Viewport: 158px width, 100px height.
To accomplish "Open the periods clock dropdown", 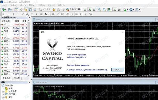I will tap(133, 10).
